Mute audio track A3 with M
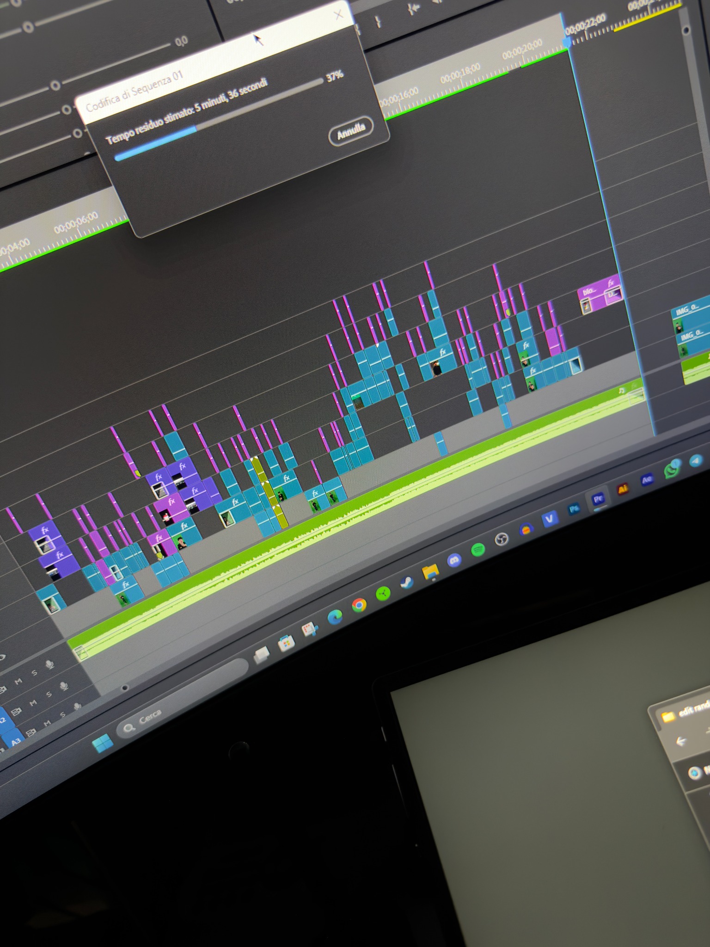This screenshot has height=947, width=710. tap(46, 723)
